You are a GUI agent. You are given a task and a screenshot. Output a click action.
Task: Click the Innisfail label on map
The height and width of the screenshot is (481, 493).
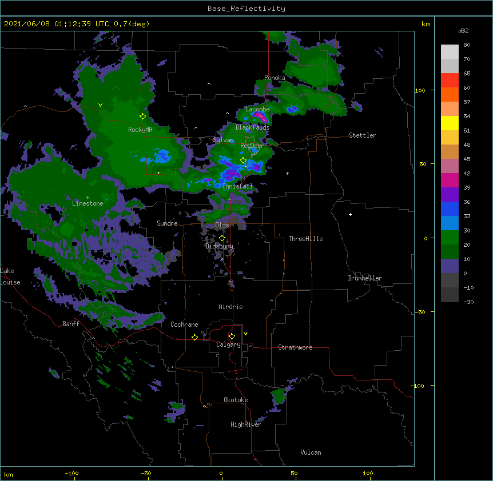coord(237,186)
